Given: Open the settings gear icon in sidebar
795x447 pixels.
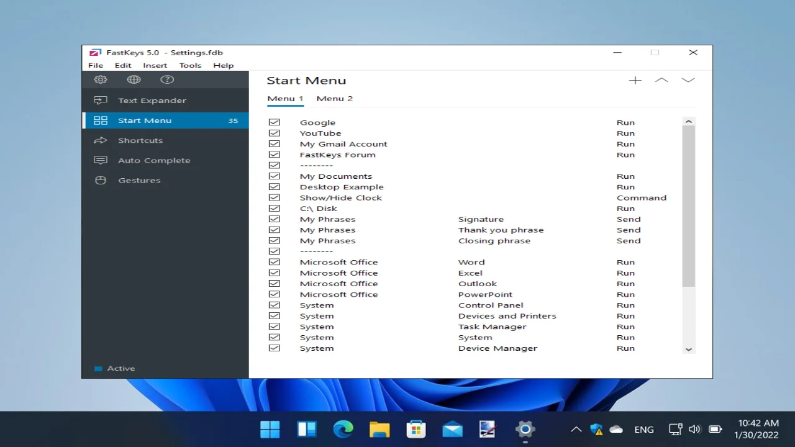Looking at the screenshot, I should (x=101, y=79).
